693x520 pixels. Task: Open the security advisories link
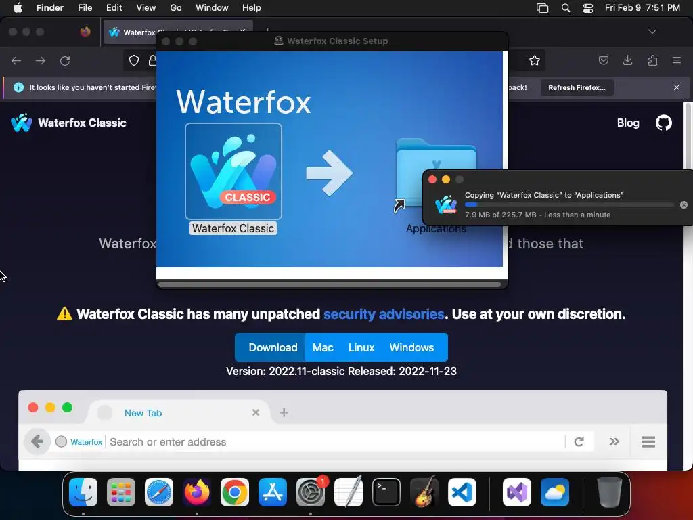coord(384,314)
